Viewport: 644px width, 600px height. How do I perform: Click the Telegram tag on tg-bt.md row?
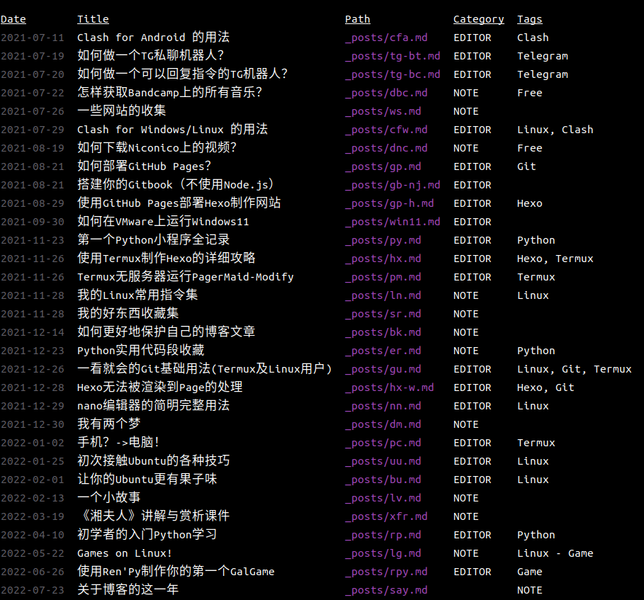543,55
